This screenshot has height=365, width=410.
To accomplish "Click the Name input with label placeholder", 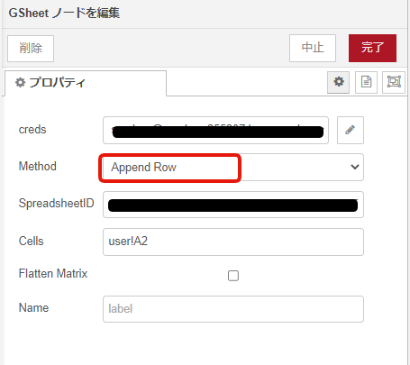I will tap(233, 309).
